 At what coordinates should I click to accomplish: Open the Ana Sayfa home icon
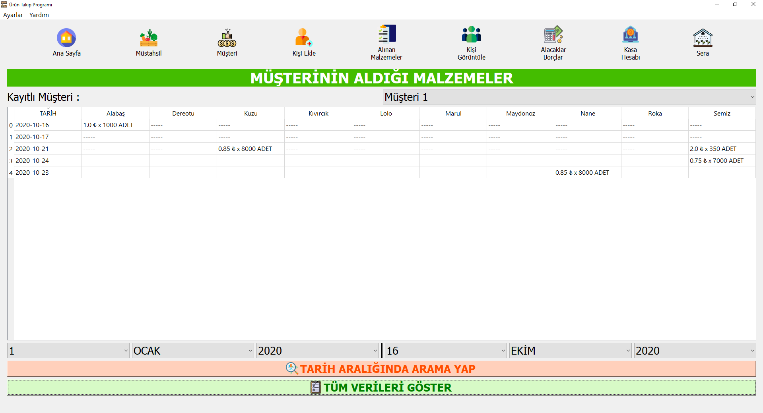(x=66, y=38)
